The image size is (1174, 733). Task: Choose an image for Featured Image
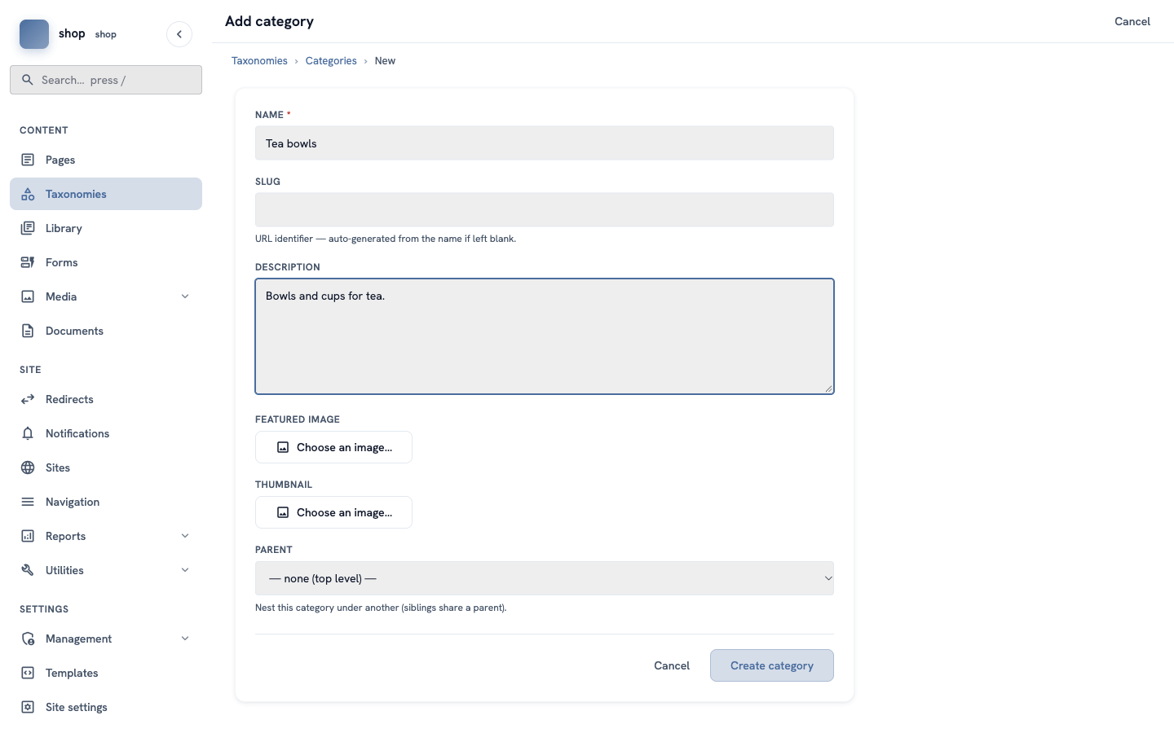(x=333, y=447)
